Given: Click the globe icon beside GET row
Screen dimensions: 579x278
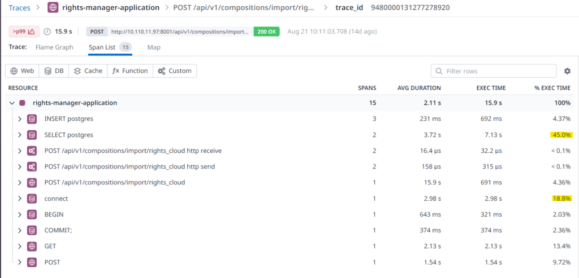Looking at the screenshot, I should point(32,246).
